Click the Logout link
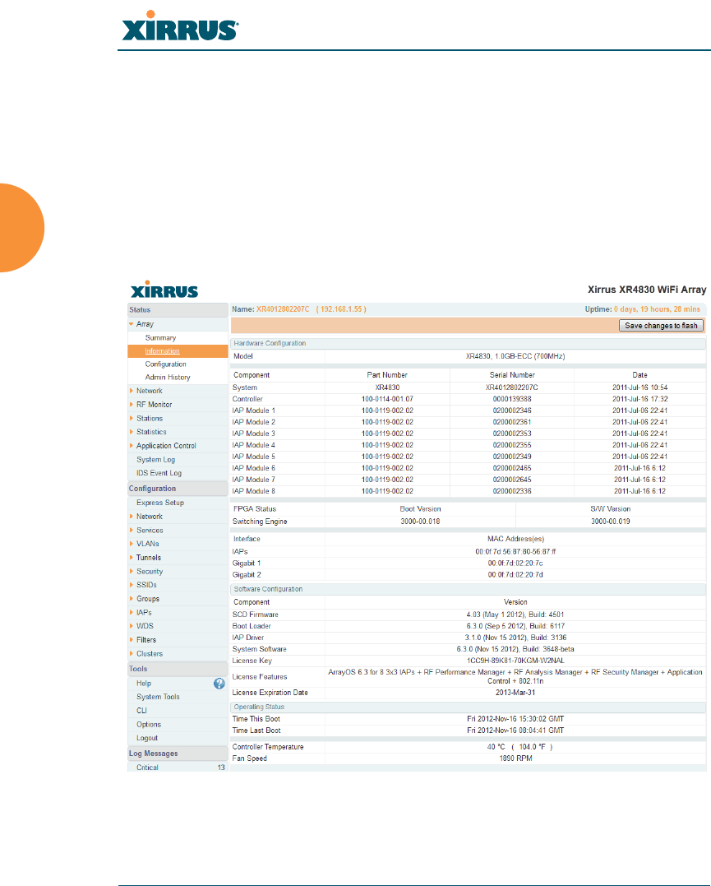Viewport: 711px width, 886px height. [x=147, y=739]
